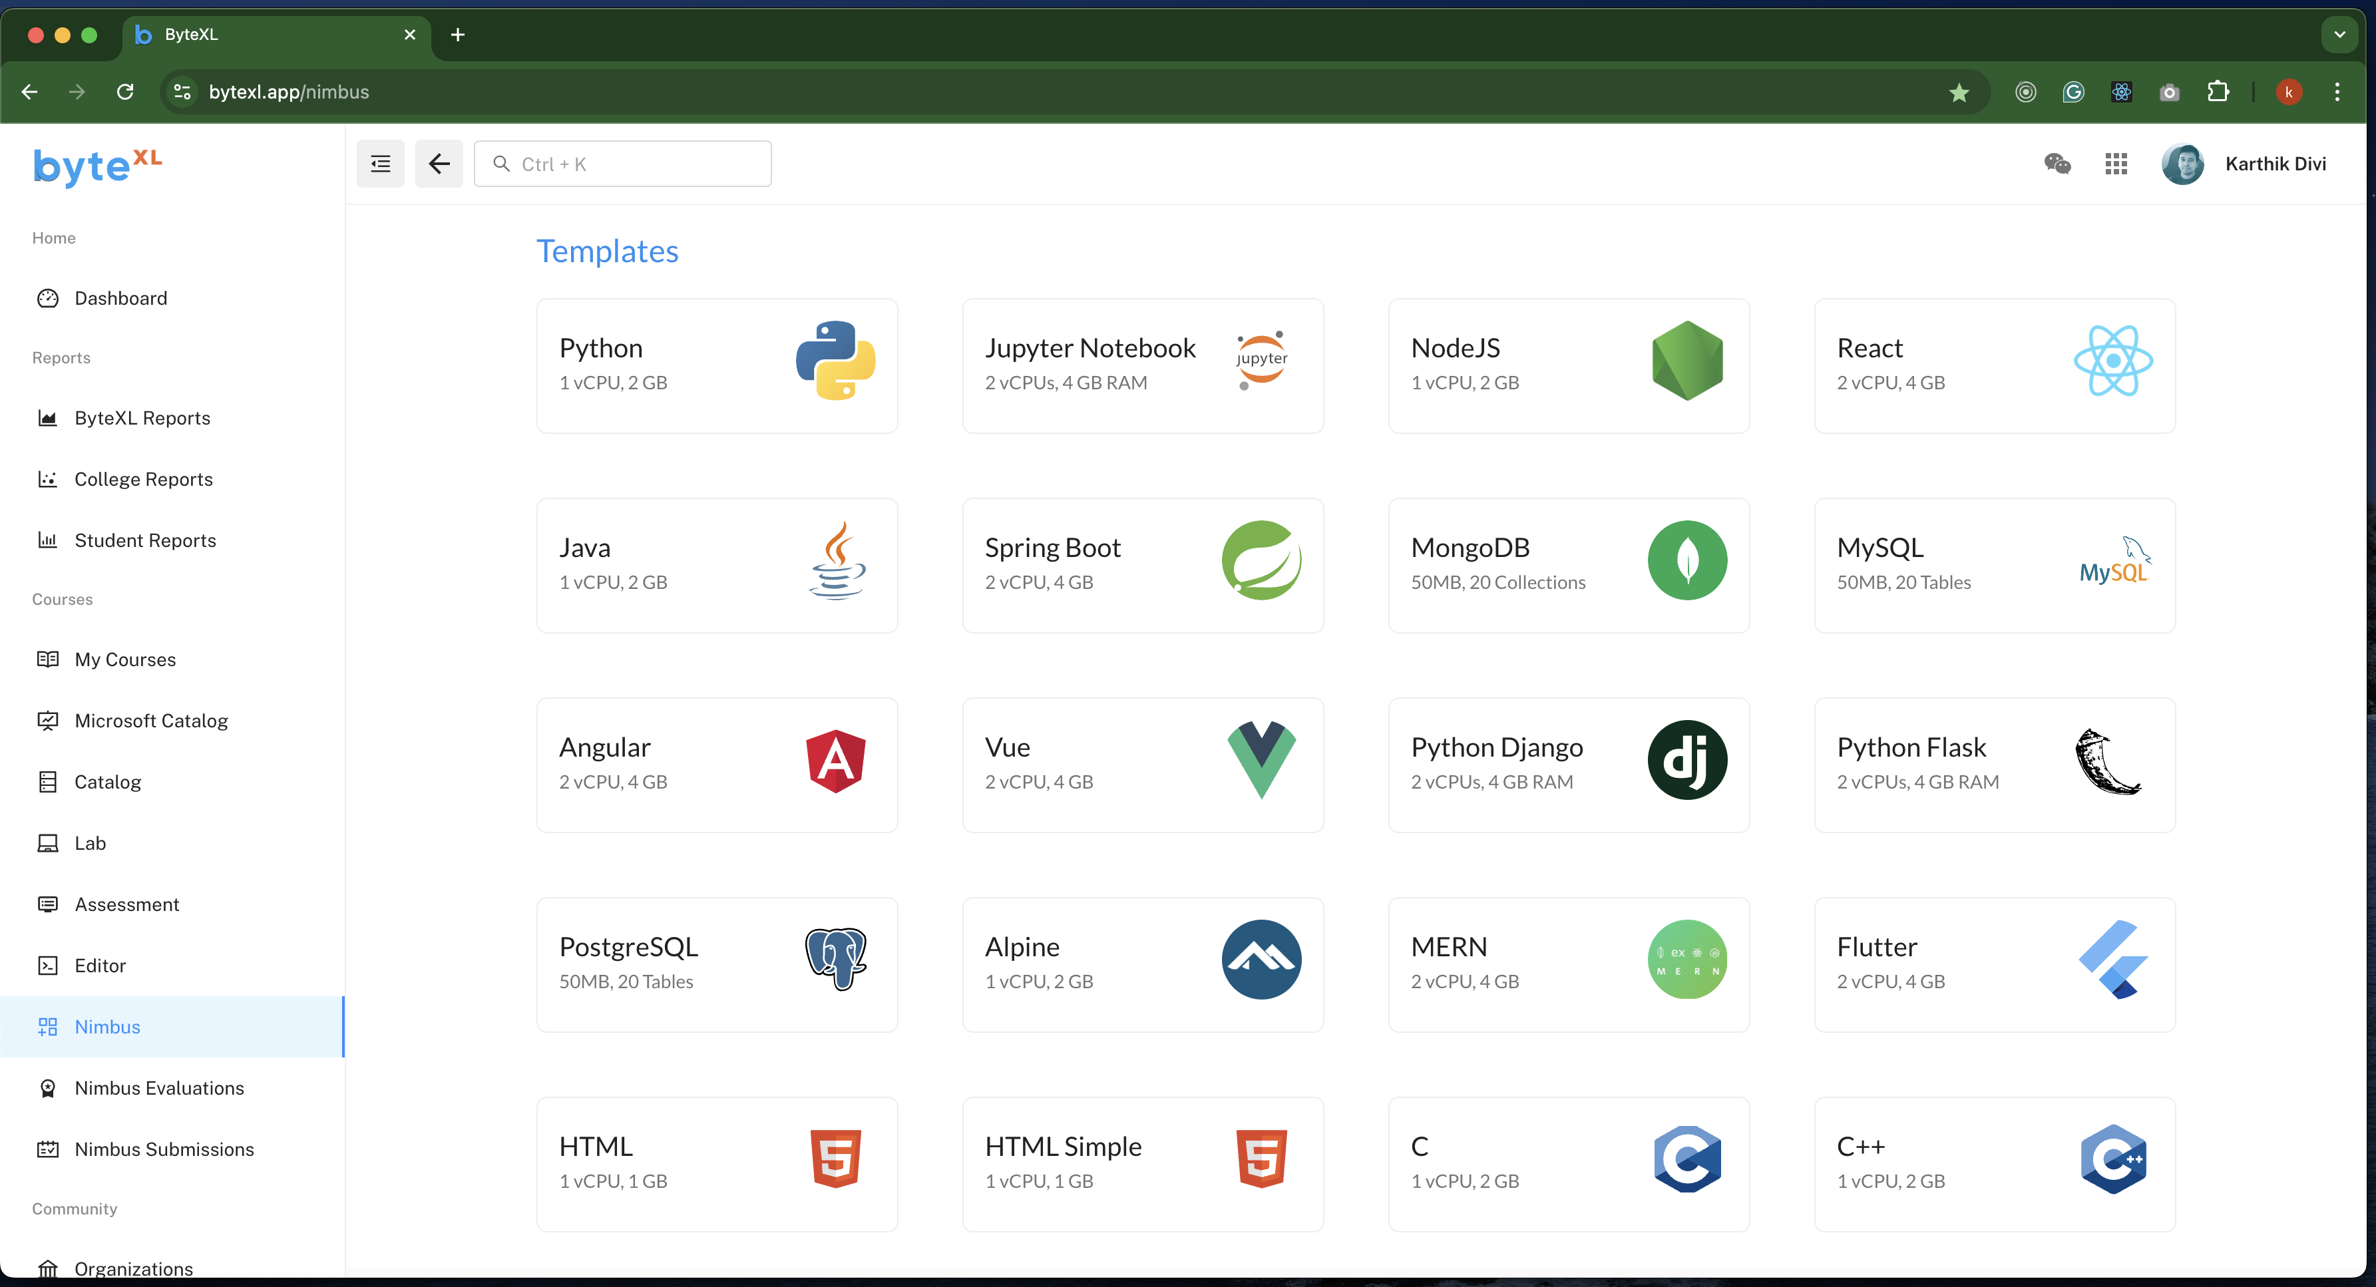The height and width of the screenshot is (1287, 2376).
Task: Open the Nimbus Submissions section
Action: point(164,1149)
